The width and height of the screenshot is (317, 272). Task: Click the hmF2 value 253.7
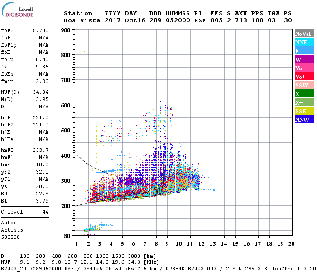(40, 150)
